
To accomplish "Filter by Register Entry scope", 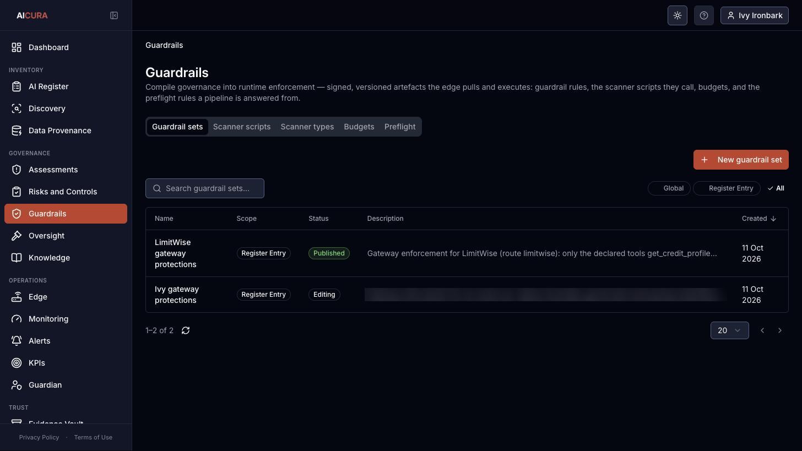I will (x=727, y=188).
